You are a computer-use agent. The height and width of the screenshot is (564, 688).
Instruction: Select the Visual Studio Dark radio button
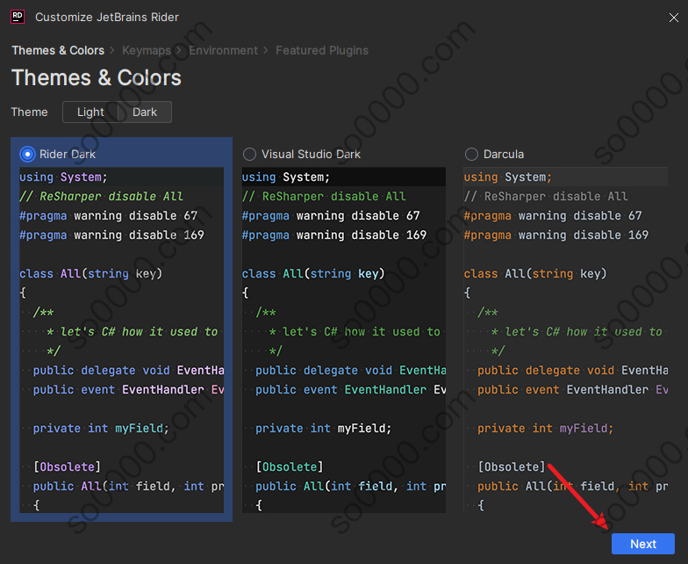pos(249,155)
